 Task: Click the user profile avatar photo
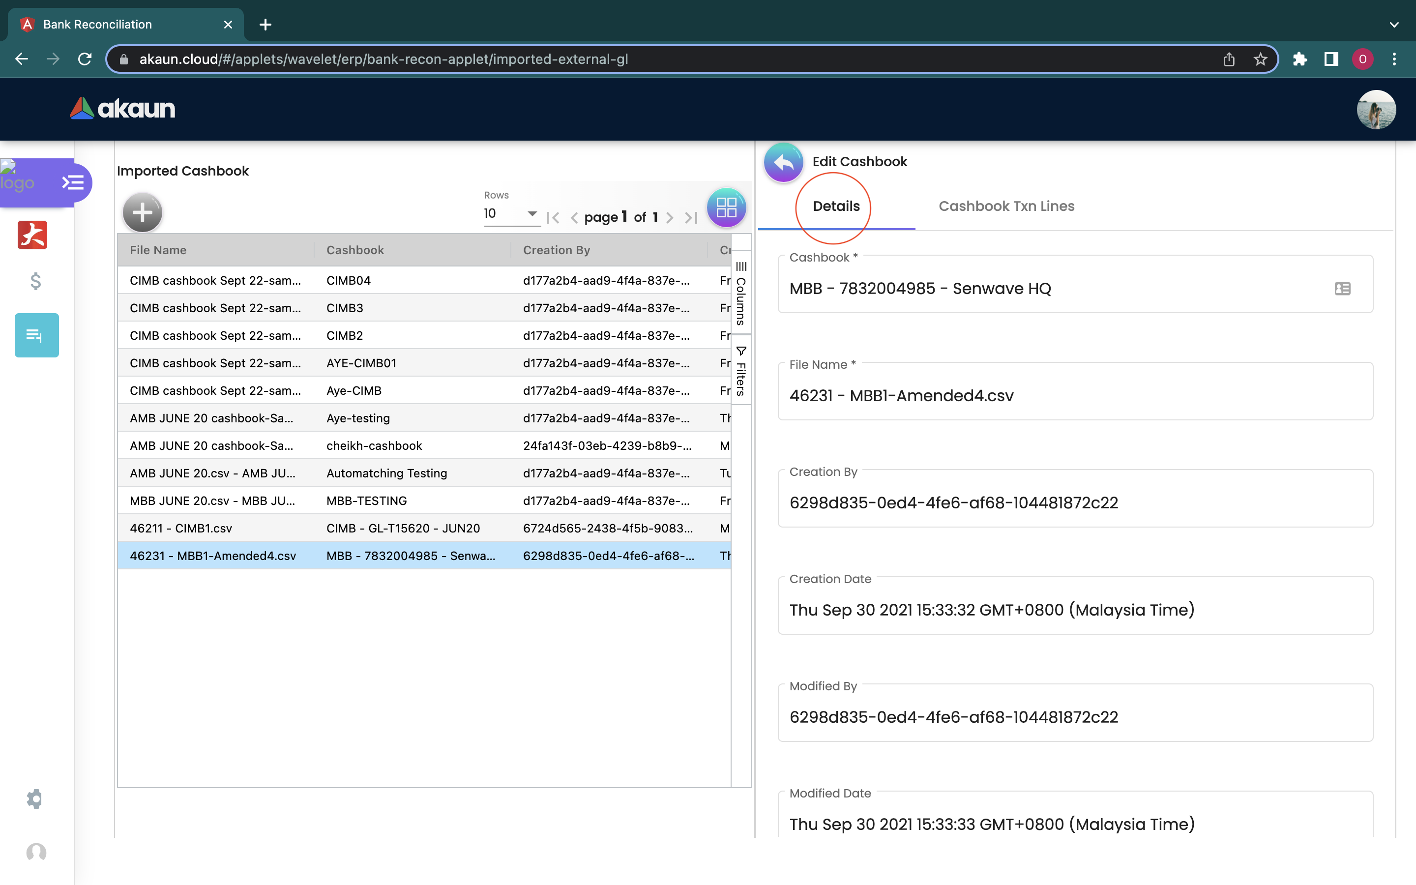coord(1376,110)
